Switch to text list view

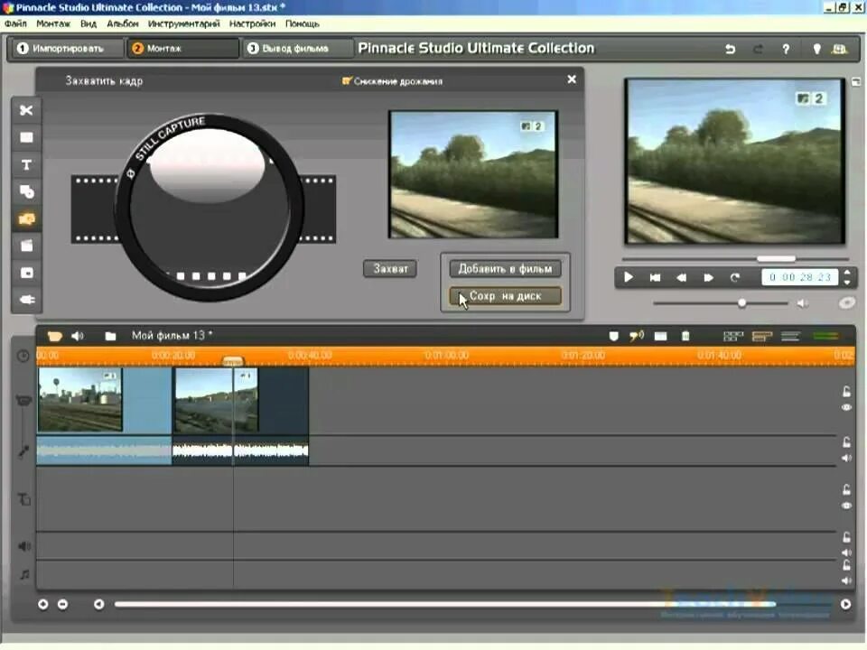point(791,336)
